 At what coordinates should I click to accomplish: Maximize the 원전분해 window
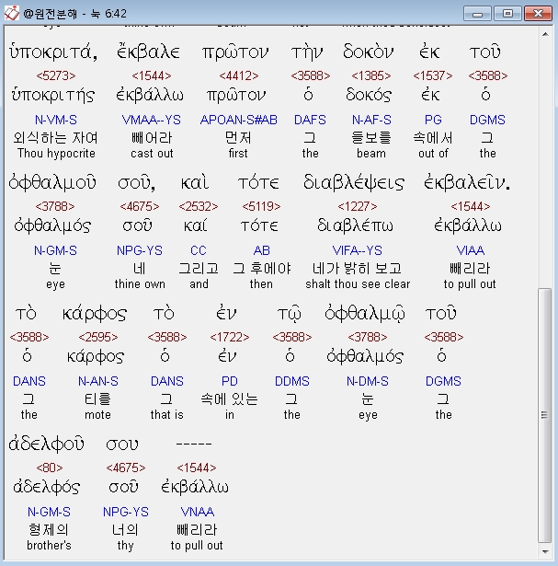pos(507,14)
